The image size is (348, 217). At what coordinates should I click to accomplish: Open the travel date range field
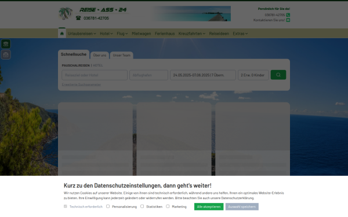(x=203, y=75)
